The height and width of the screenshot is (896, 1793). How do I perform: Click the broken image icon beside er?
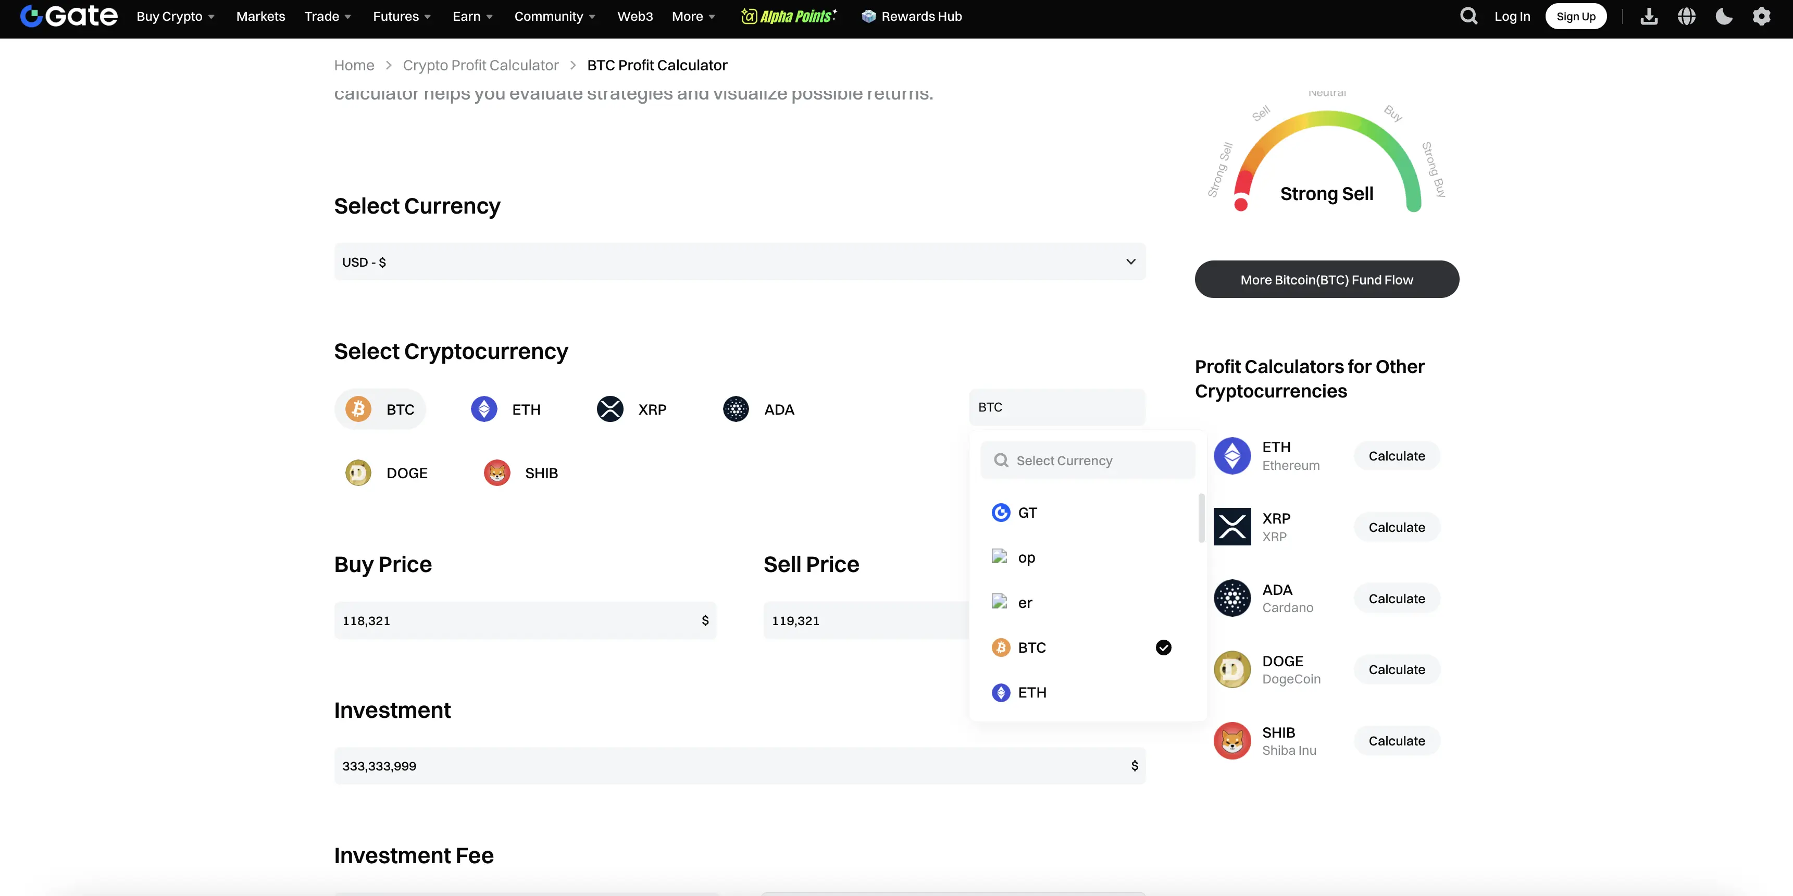(x=1000, y=602)
